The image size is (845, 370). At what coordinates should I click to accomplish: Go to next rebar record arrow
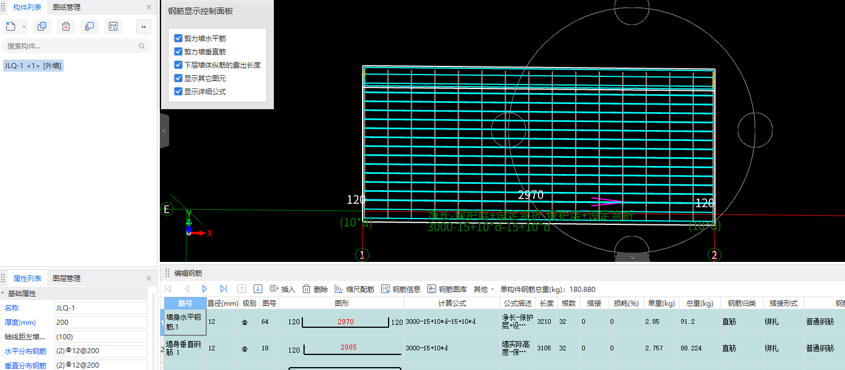204,289
